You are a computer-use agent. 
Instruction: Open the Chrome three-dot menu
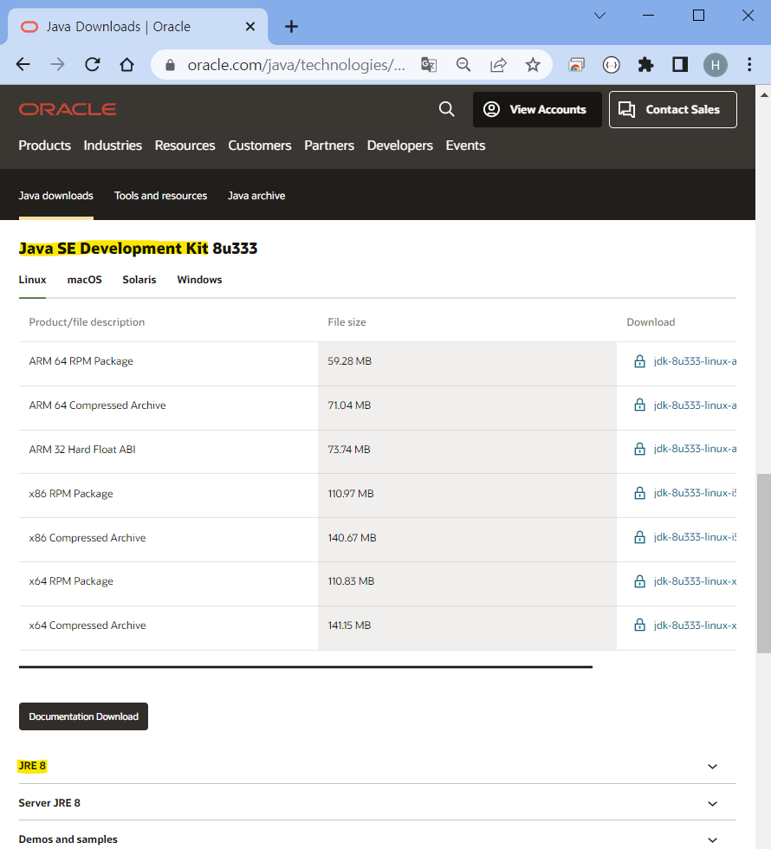pyautogui.click(x=749, y=65)
